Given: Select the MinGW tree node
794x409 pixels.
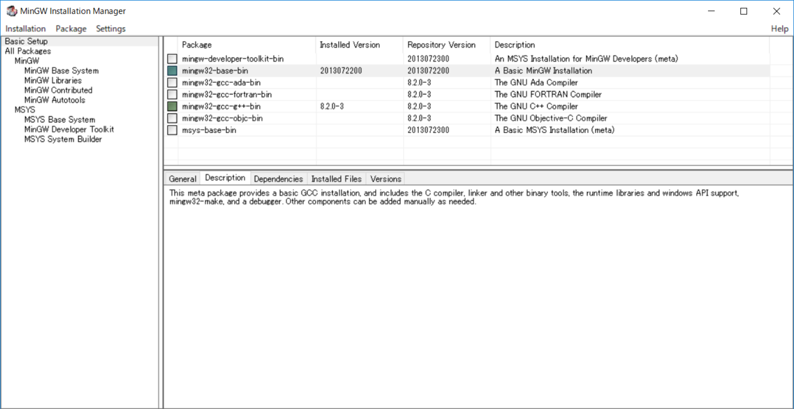Looking at the screenshot, I should pyautogui.click(x=26, y=61).
